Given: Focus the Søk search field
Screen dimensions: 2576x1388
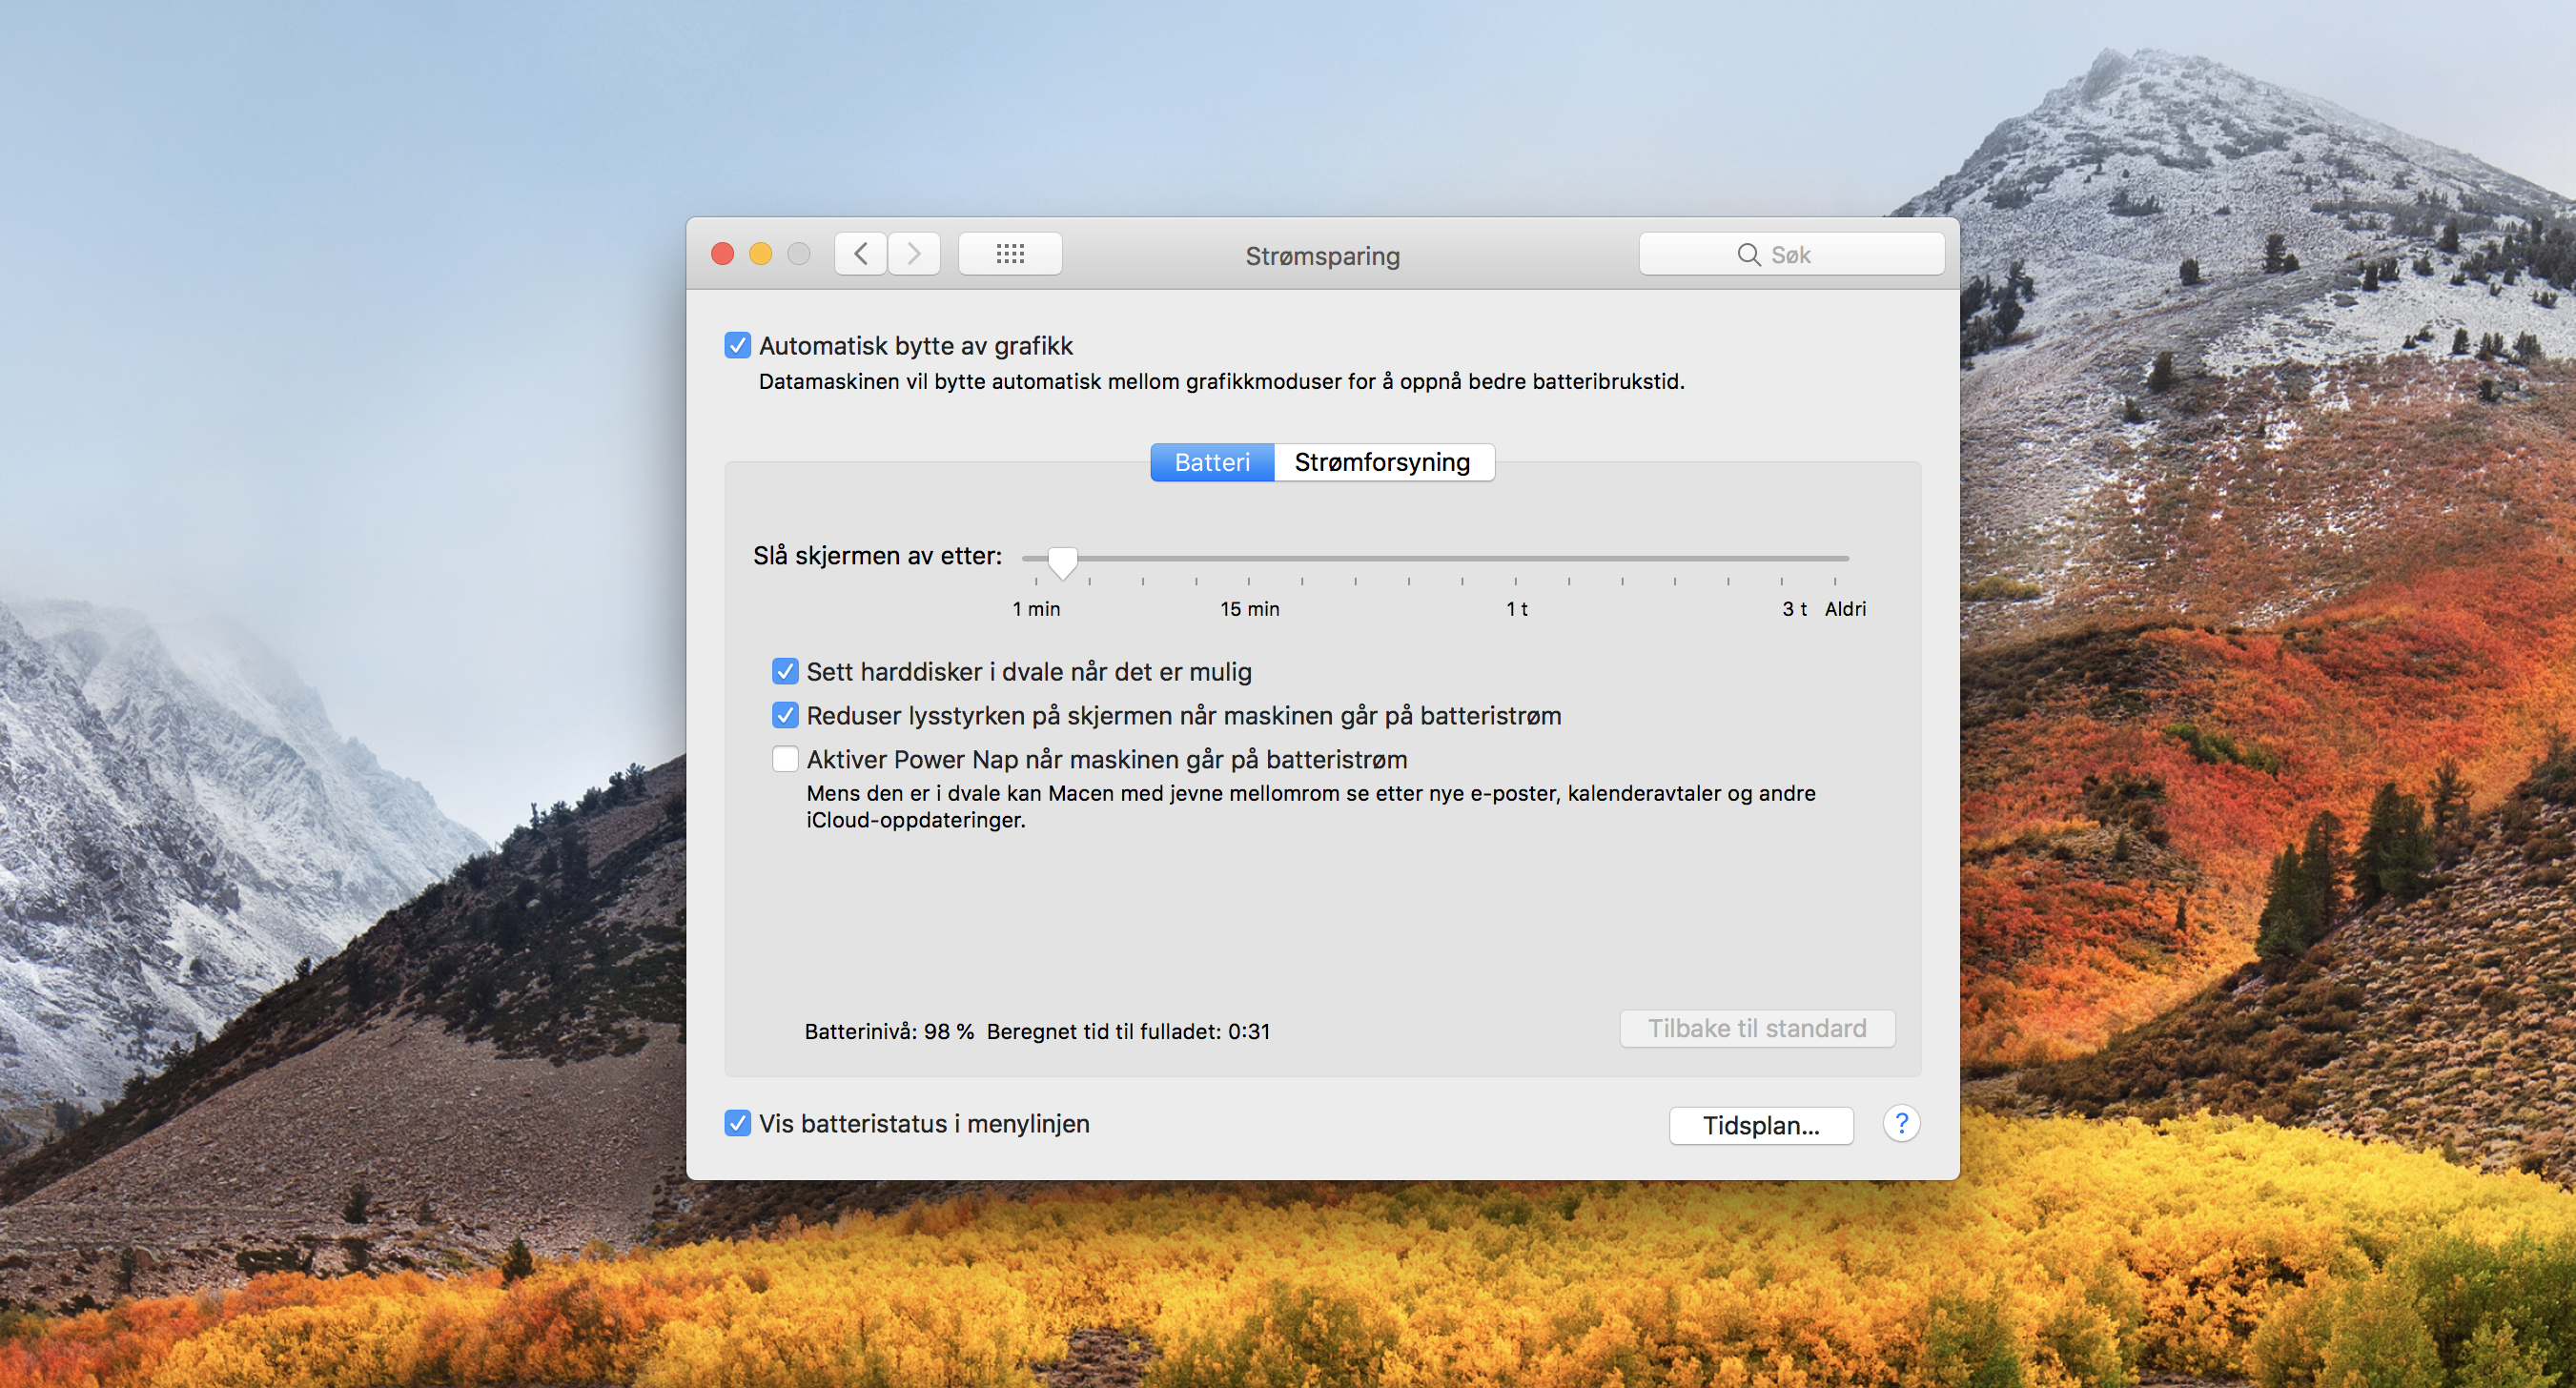Looking at the screenshot, I should tap(1791, 254).
